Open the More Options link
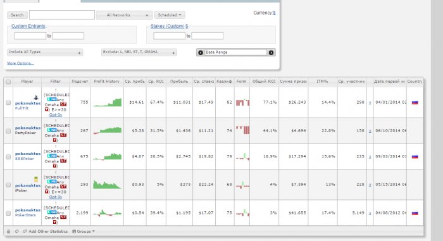This screenshot has width=443, height=241. tap(21, 63)
